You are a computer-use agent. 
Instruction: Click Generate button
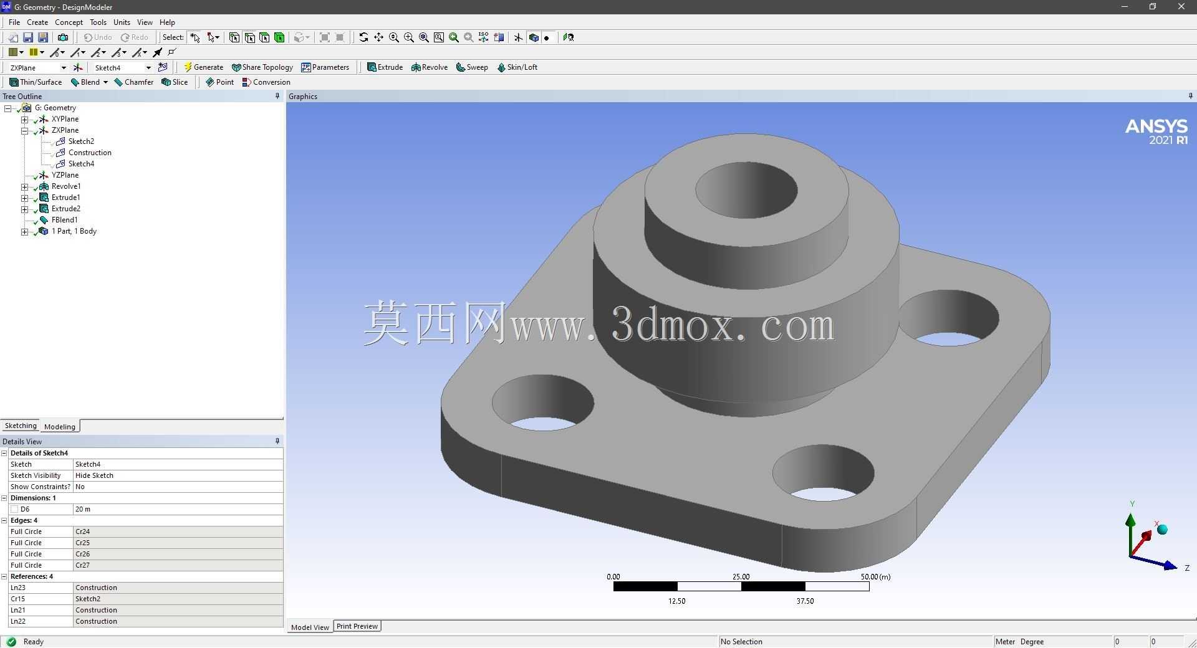pos(203,67)
